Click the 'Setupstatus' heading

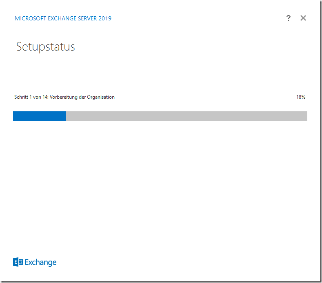pos(45,46)
